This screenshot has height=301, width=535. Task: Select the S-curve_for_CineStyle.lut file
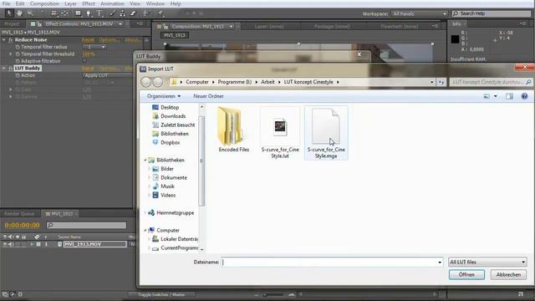click(x=280, y=133)
